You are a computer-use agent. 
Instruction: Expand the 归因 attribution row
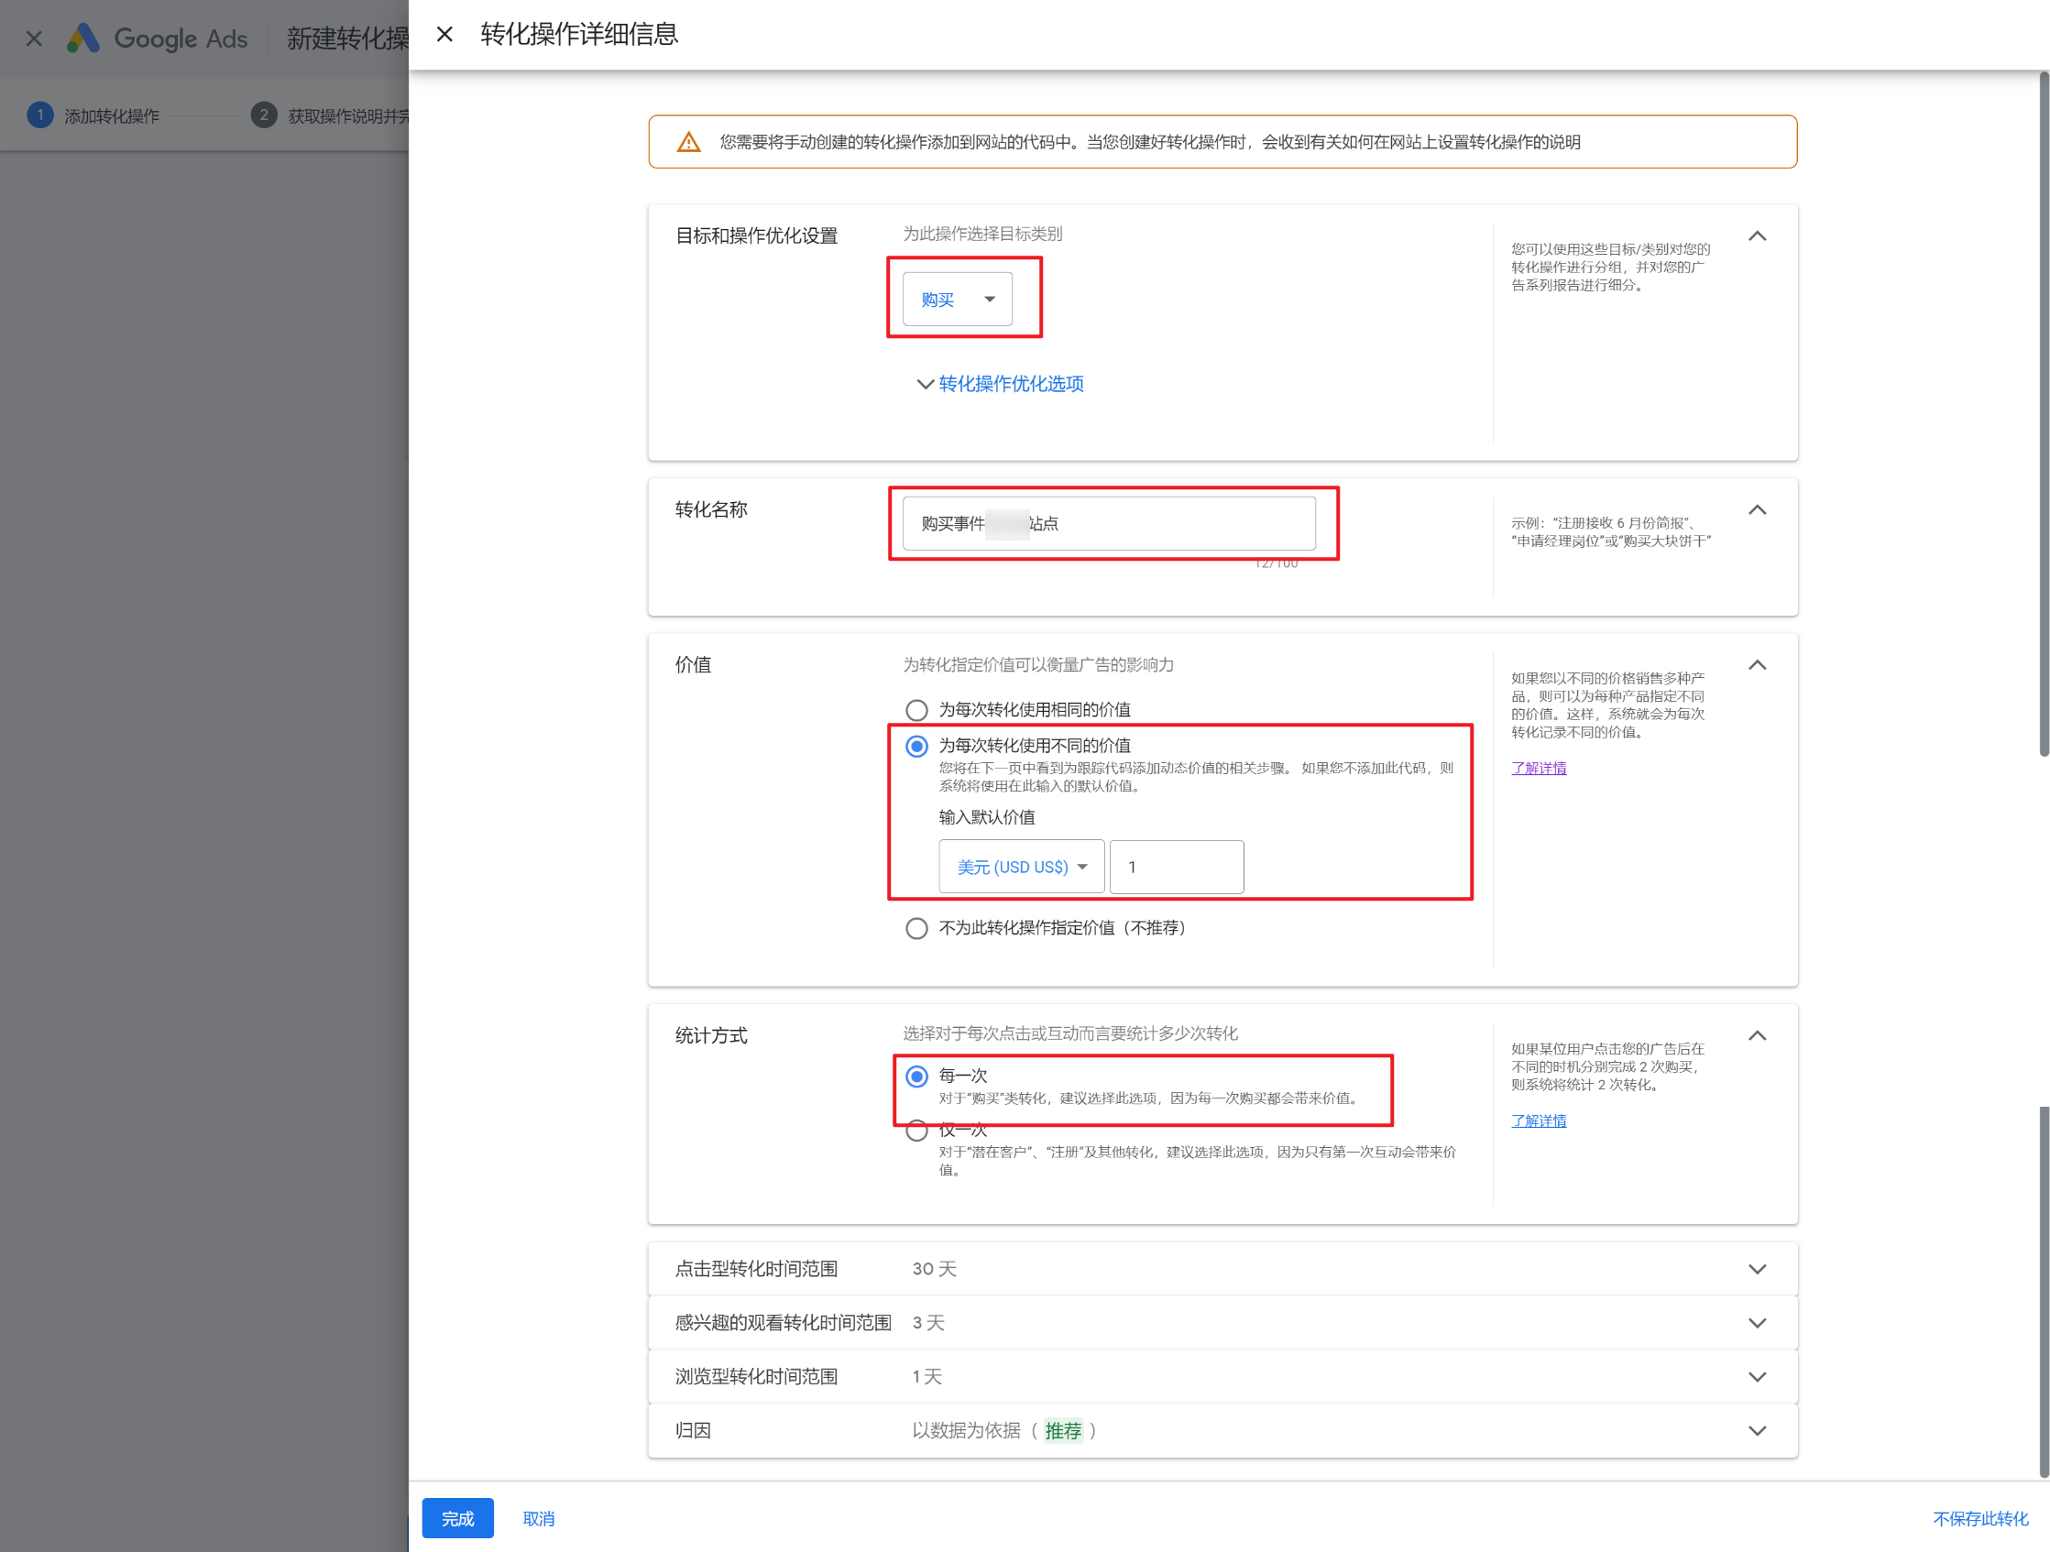tap(1756, 1430)
